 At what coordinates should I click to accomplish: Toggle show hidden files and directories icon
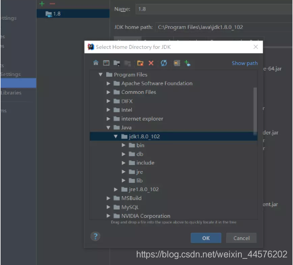177,63
